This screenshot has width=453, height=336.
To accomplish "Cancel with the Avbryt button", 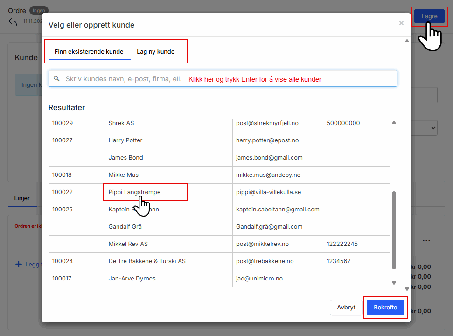I will point(346,308).
